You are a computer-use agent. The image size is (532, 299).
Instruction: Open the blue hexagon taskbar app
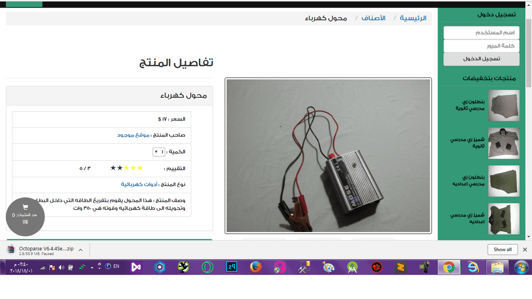pyautogui.click(x=160, y=267)
